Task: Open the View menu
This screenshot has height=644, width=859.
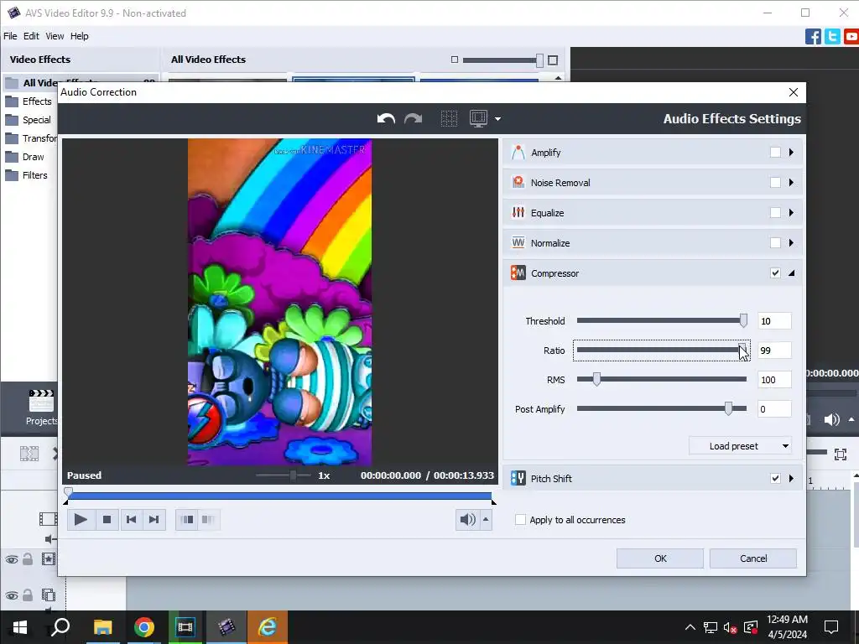Action: (x=55, y=36)
